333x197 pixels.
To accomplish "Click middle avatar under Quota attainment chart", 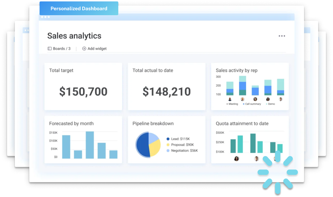I will click(x=256, y=158).
